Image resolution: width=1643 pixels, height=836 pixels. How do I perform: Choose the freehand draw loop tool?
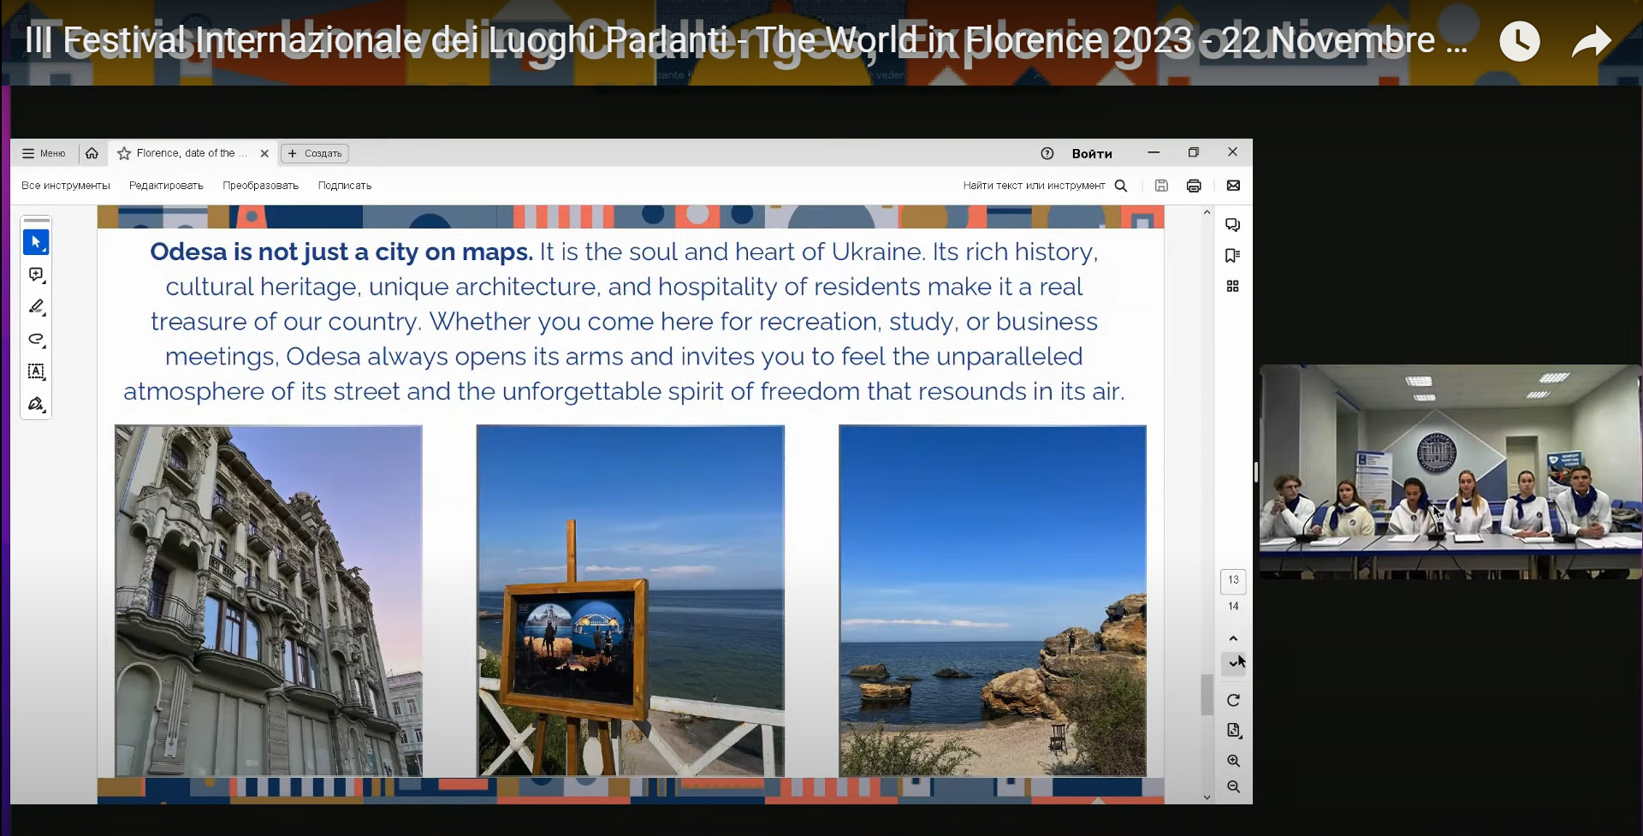pyautogui.click(x=36, y=339)
